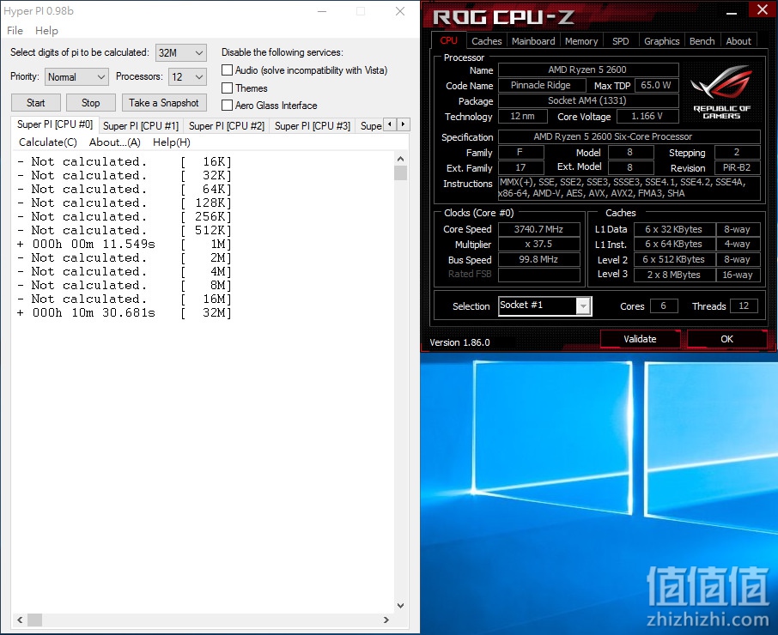Check the Aero Glass Interface option

(228, 105)
